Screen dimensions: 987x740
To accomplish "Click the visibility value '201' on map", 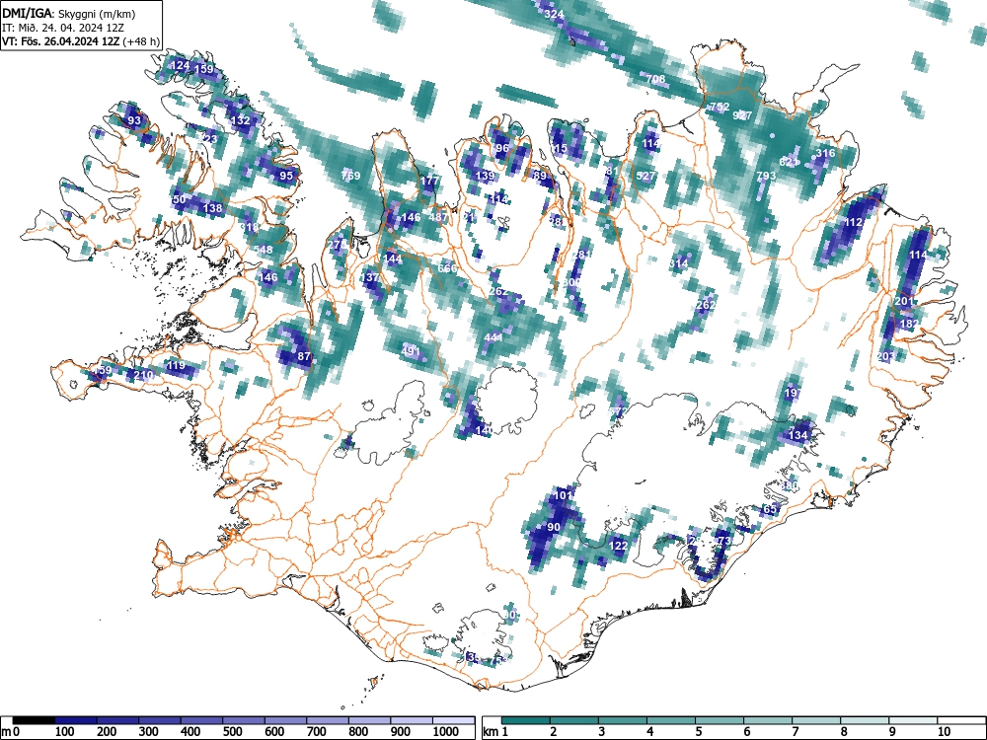I will click(905, 301).
